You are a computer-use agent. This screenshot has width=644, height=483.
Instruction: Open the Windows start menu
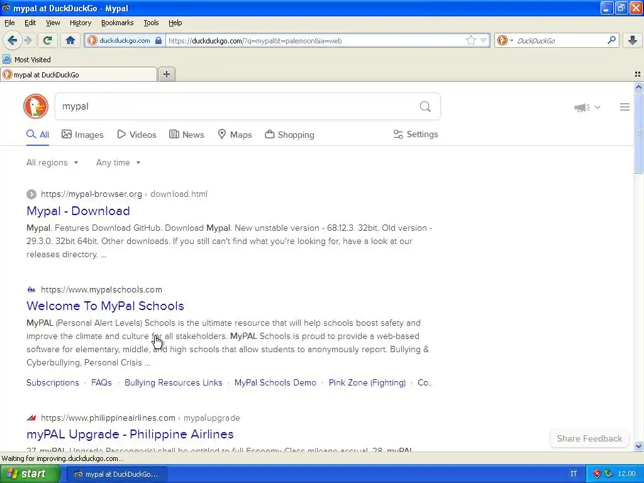click(x=30, y=474)
